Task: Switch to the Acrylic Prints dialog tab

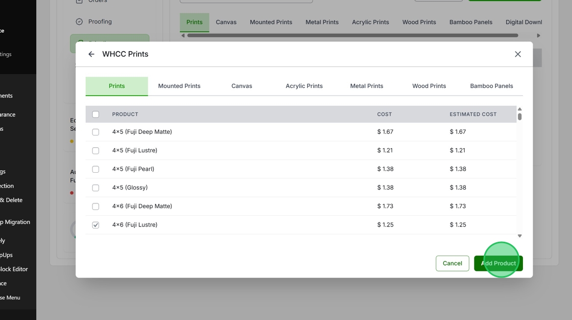Action: click(304, 86)
